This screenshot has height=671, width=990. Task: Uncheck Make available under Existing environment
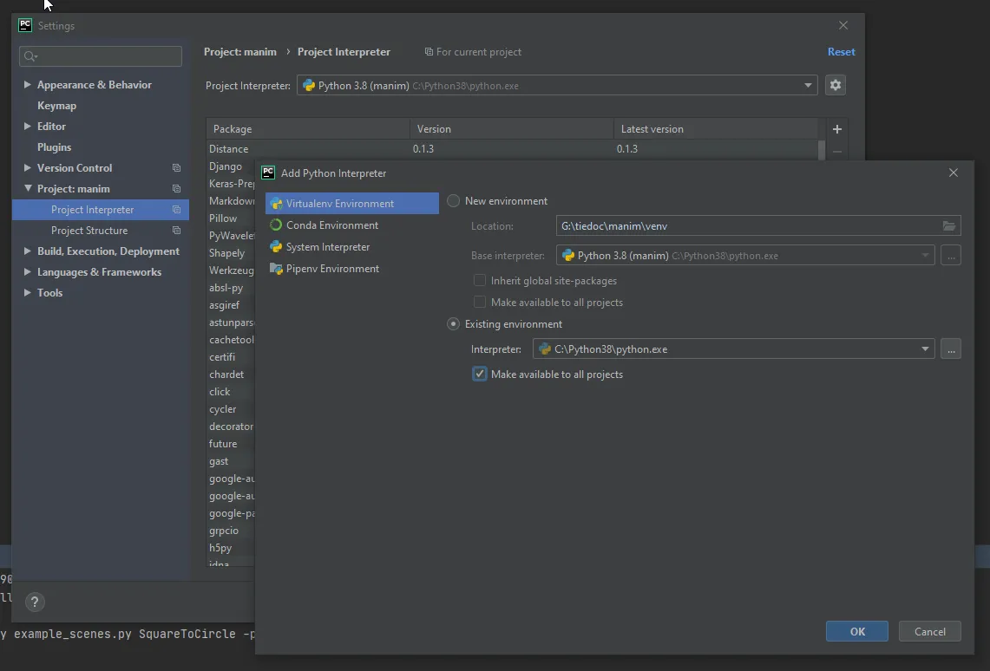coord(480,374)
